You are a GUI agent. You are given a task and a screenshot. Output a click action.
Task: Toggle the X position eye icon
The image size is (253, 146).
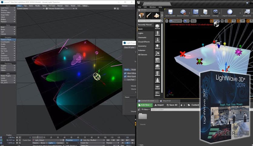coord(17,138)
